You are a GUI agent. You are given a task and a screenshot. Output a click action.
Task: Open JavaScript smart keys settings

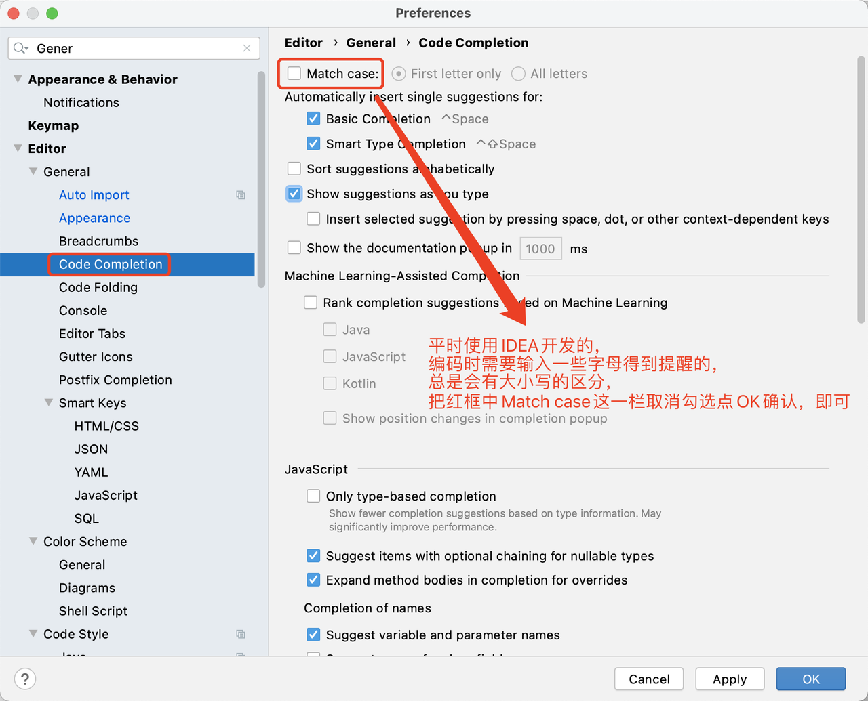106,495
